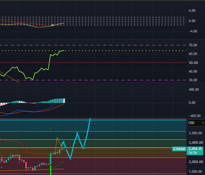
Task: Click the 2,000.00 price scale label
Action: [x=196, y=162]
